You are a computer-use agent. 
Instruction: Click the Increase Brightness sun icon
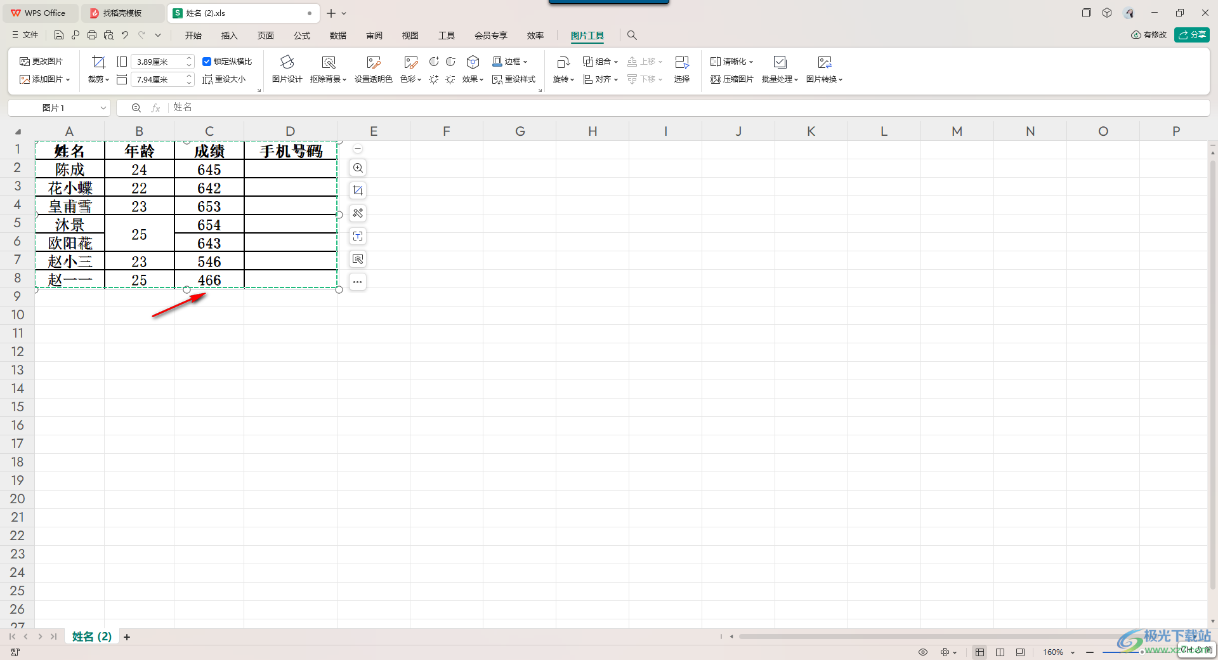tap(434, 79)
